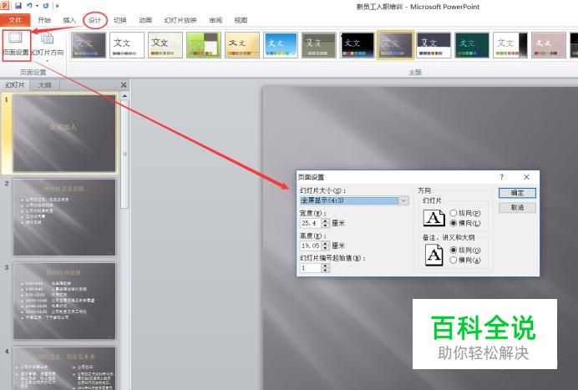Viewport: 578px width, 390px height.
Task: Select slide 横向 landscape radio button
Action: [x=454, y=223]
